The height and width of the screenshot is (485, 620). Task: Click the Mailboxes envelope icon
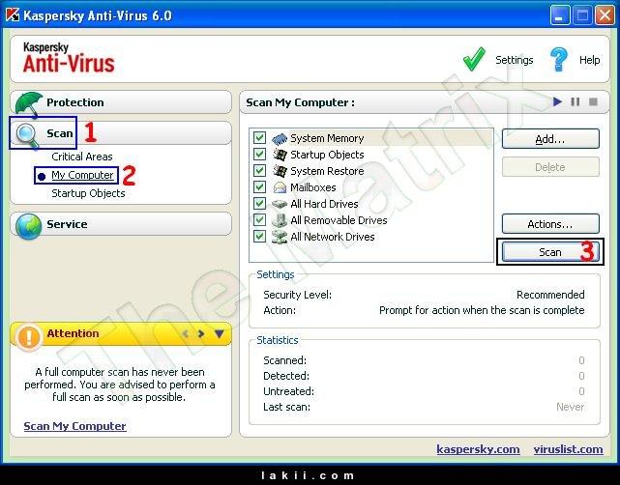coord(280,187)
